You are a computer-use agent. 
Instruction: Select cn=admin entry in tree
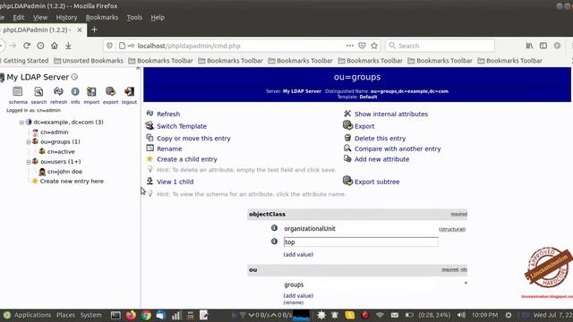(x=54, y=132)
